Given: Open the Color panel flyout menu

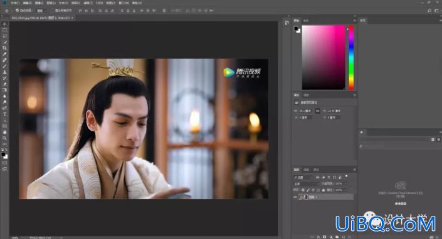Looking at the screenshot, I should tap(354, 21).
